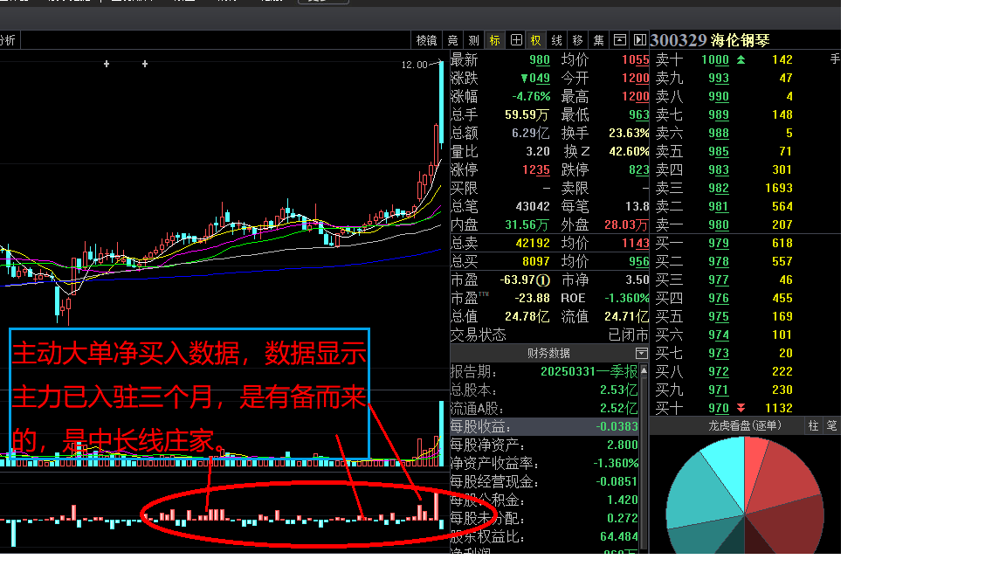The height and width of the screenshot is (566, 1006).
Task: Click the green up arrow beside 卖十
Action: pos(741,59)
